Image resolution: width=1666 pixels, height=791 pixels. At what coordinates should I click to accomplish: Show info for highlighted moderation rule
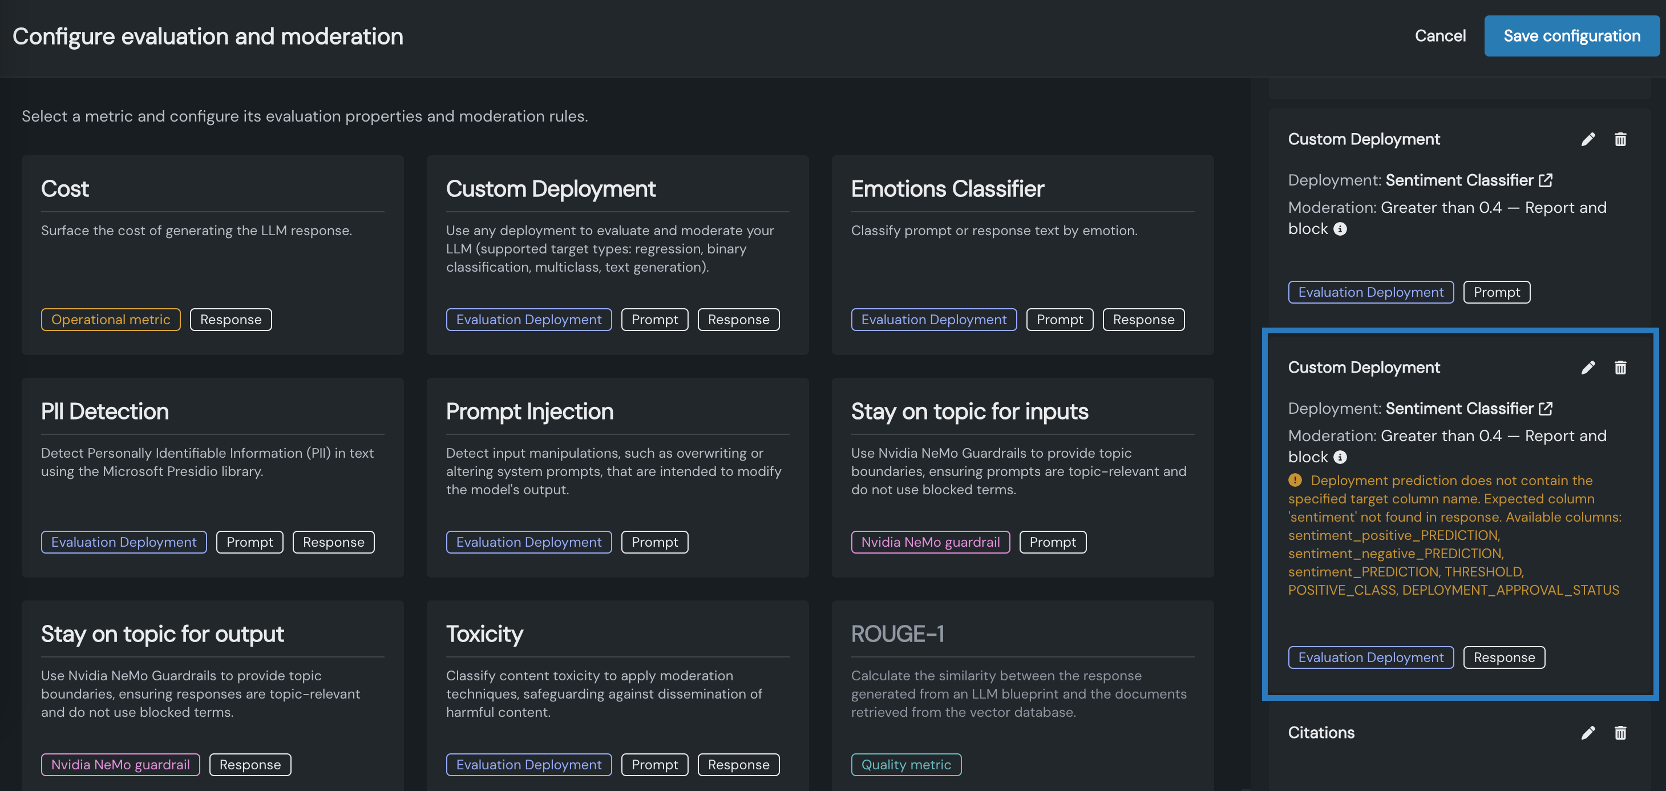pyautogui.click(x=1340, y=457)
